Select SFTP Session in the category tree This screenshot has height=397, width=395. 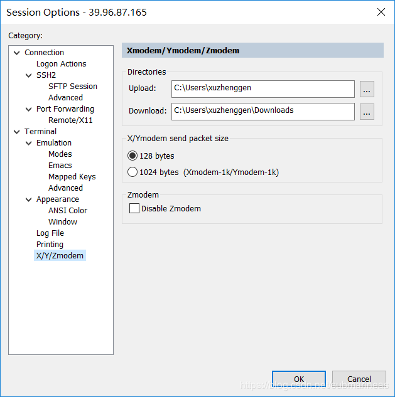click(73, 87)
